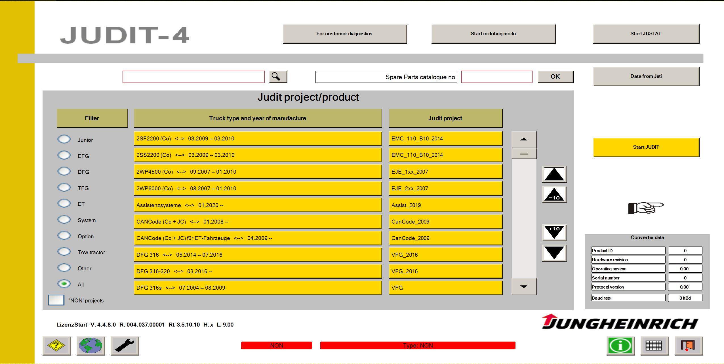Enable the 'NON' projects checkbox

56,300
